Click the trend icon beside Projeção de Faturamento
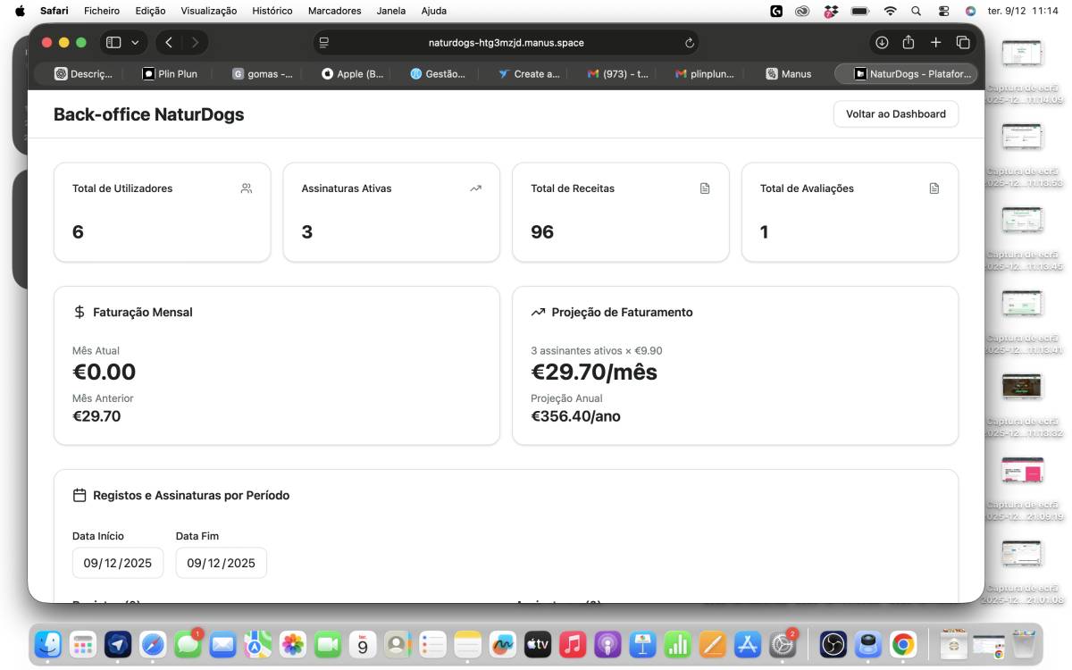Viewport: 1072px width, 670px height. pos(538,312)
